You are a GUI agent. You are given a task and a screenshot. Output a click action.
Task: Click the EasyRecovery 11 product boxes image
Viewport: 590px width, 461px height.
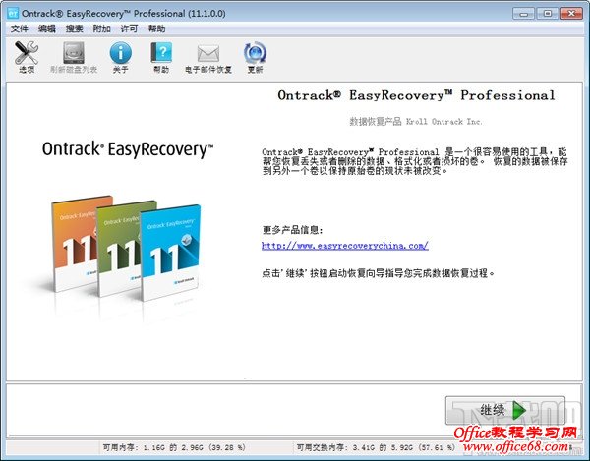tap(127, 248)
